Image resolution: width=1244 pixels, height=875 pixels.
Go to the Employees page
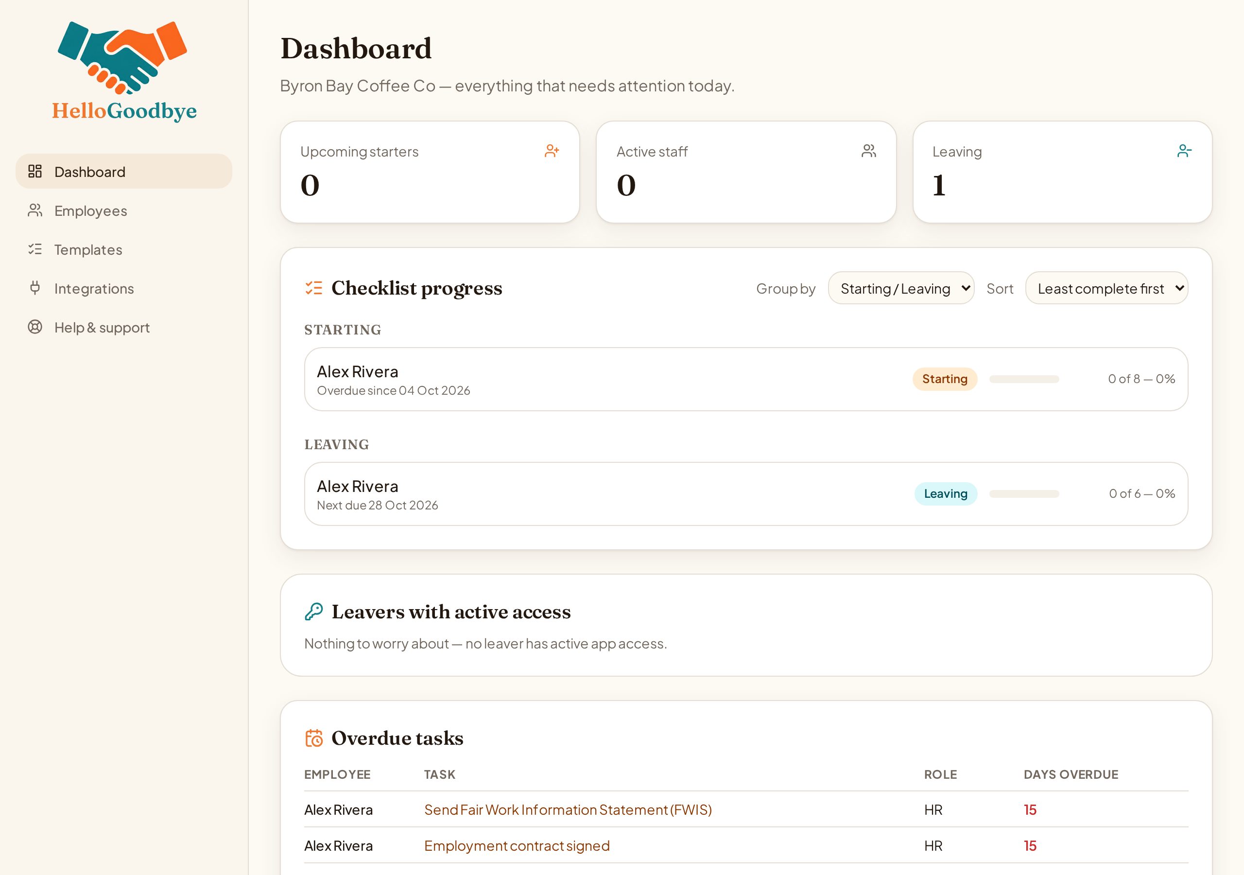124,210
